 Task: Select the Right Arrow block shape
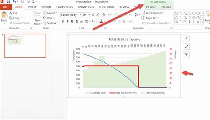[190, 18]
